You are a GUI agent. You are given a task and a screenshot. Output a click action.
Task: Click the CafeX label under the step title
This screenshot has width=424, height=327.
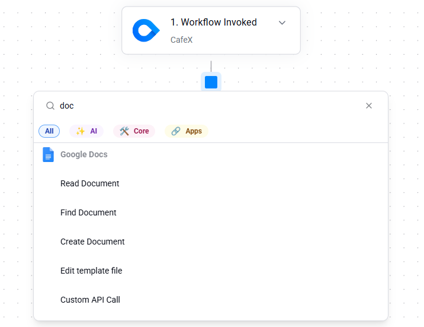tap(181, 40)
